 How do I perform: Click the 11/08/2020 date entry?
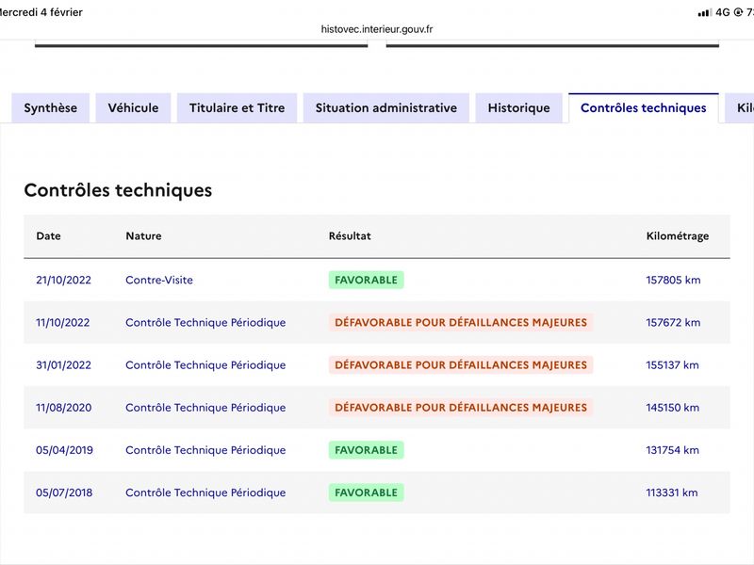pyautogui.click(x=63, y=408)
